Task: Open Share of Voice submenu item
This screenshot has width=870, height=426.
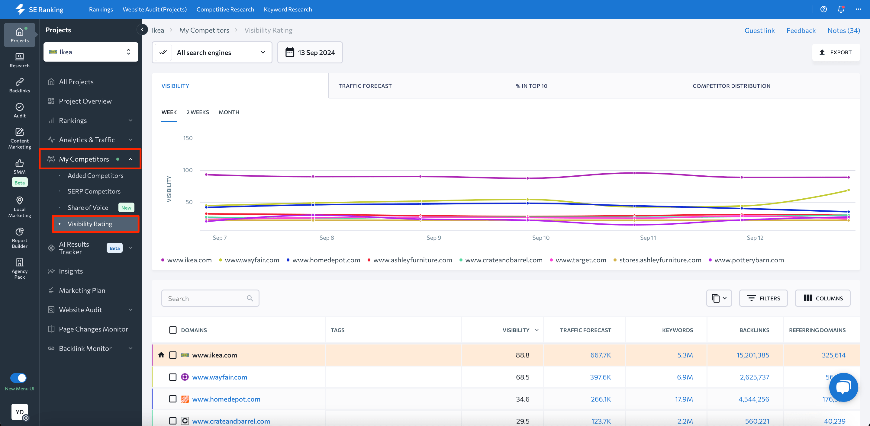Action: click(x=88, y=208)
